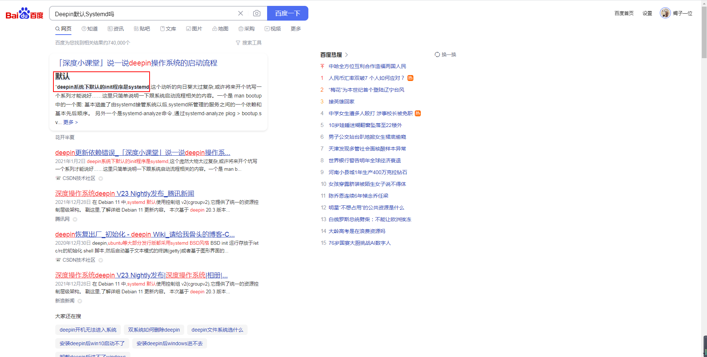This screenshot has width=707, height=357.
Task: Click the verification icon next to 新浪新闻
Action: (x=80, y=301)
